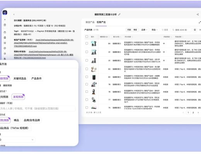
Task: Expand the dropdown chevron in the selection panel
Action: point(32,140)
